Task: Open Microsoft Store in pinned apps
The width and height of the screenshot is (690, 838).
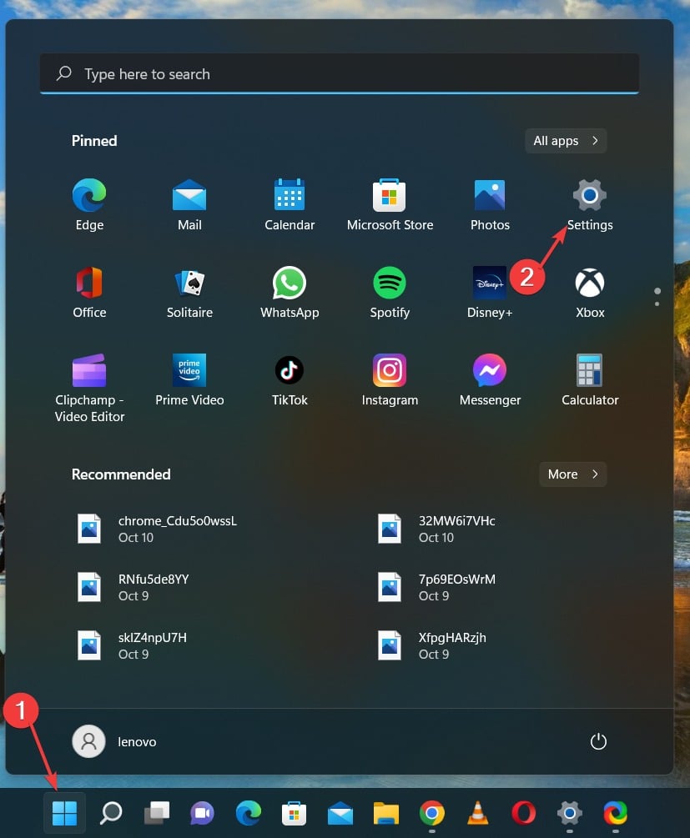Action: 390,204
